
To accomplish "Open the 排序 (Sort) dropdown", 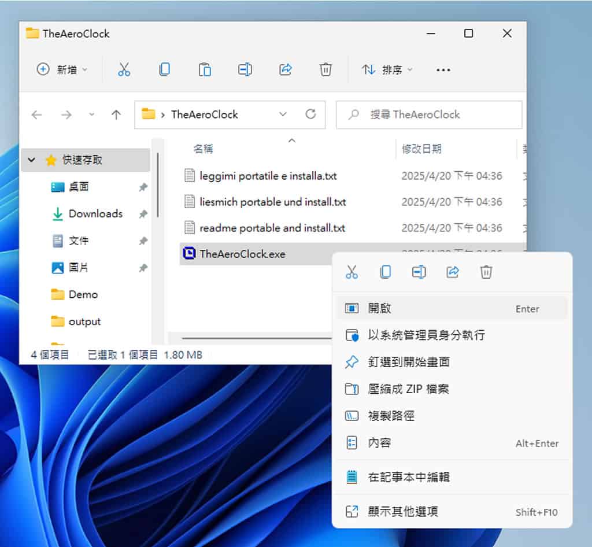I will (x=387, y=70).
